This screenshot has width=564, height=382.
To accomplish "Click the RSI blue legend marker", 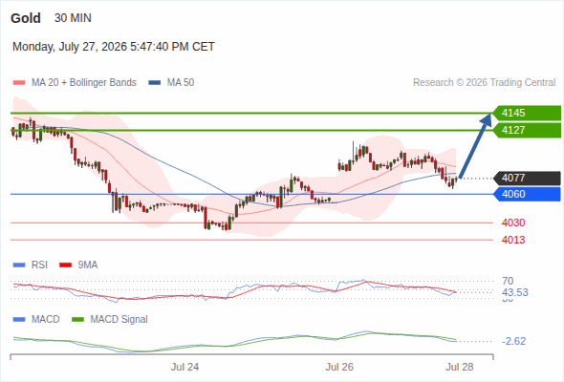I will pos(19,265).
